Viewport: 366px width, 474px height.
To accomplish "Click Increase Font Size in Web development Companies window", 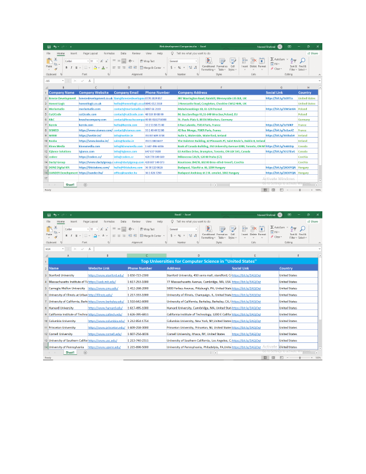I will (102, 61).
